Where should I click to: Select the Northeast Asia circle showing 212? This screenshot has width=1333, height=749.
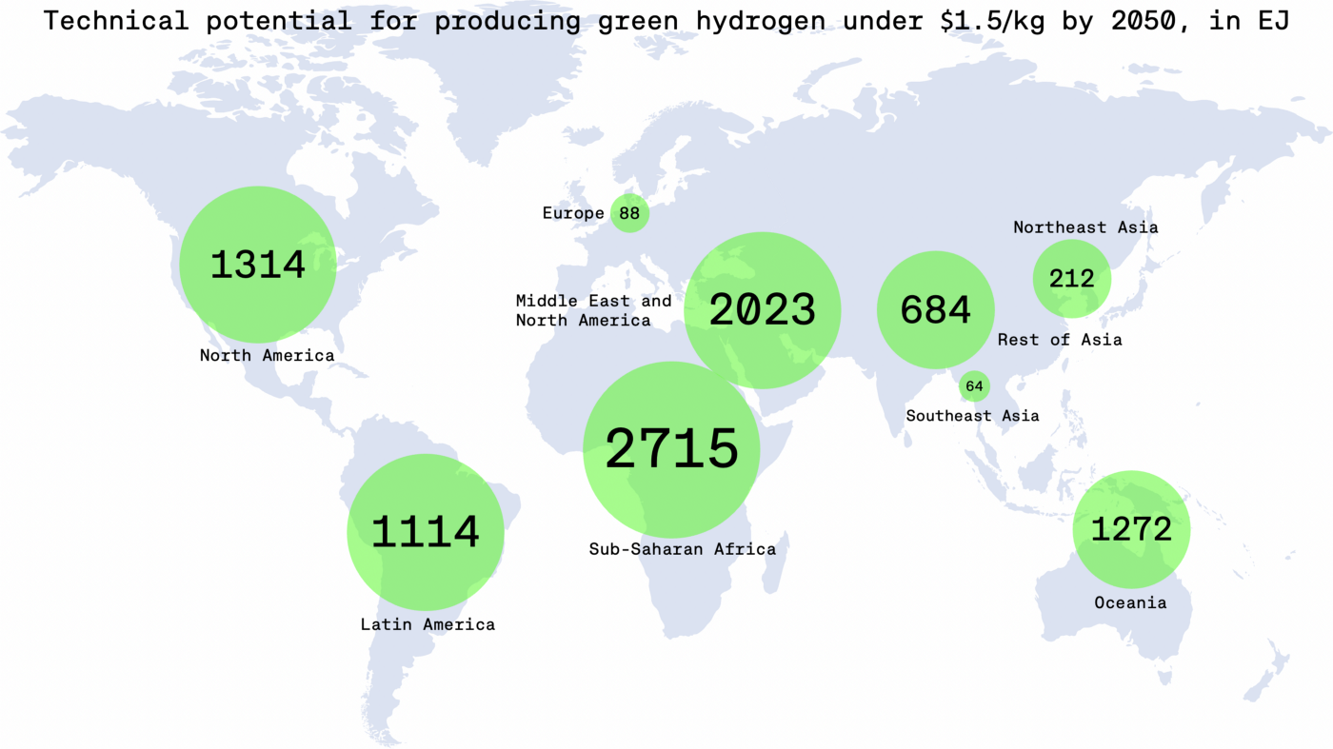pyautogui.click(x=1072, y=278)
